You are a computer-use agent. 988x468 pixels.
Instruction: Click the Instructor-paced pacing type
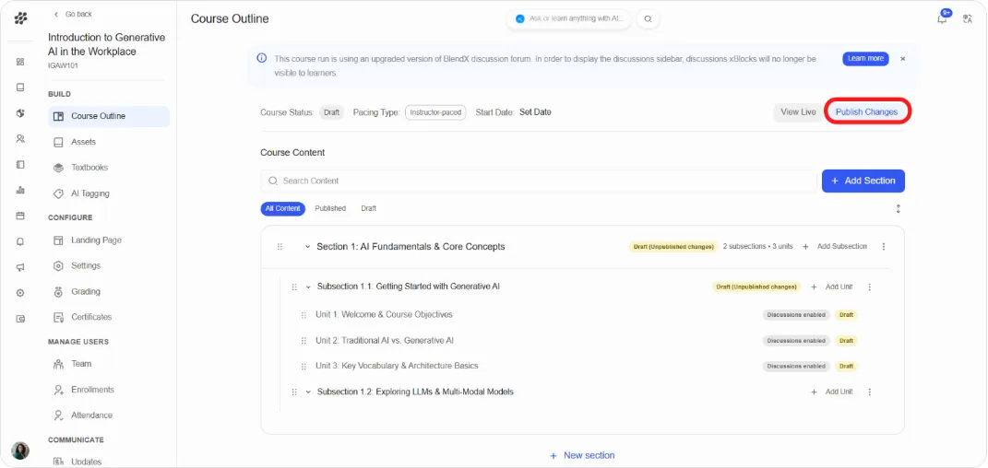click(435, 112)
